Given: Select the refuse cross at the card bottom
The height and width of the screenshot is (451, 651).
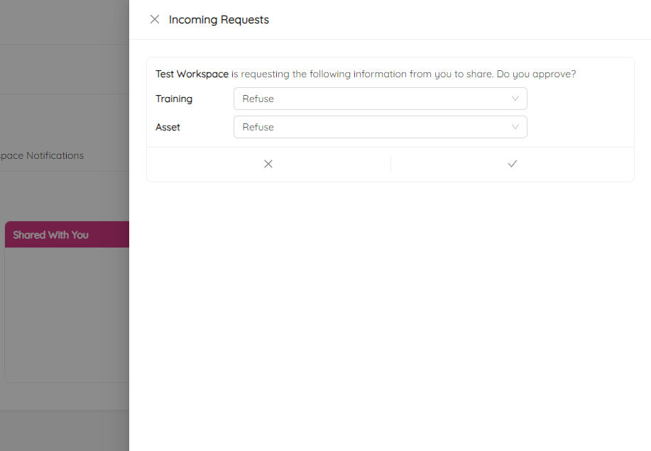Looking at the screenshot, I should pyautogui.click(x=268, y=164).
